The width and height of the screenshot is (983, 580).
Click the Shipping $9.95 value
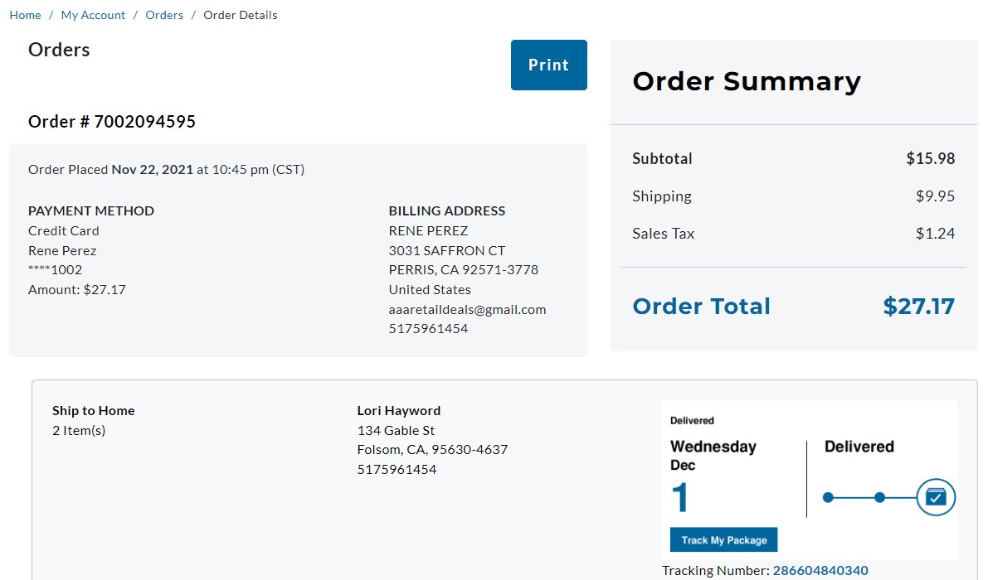tap(936, 196)
